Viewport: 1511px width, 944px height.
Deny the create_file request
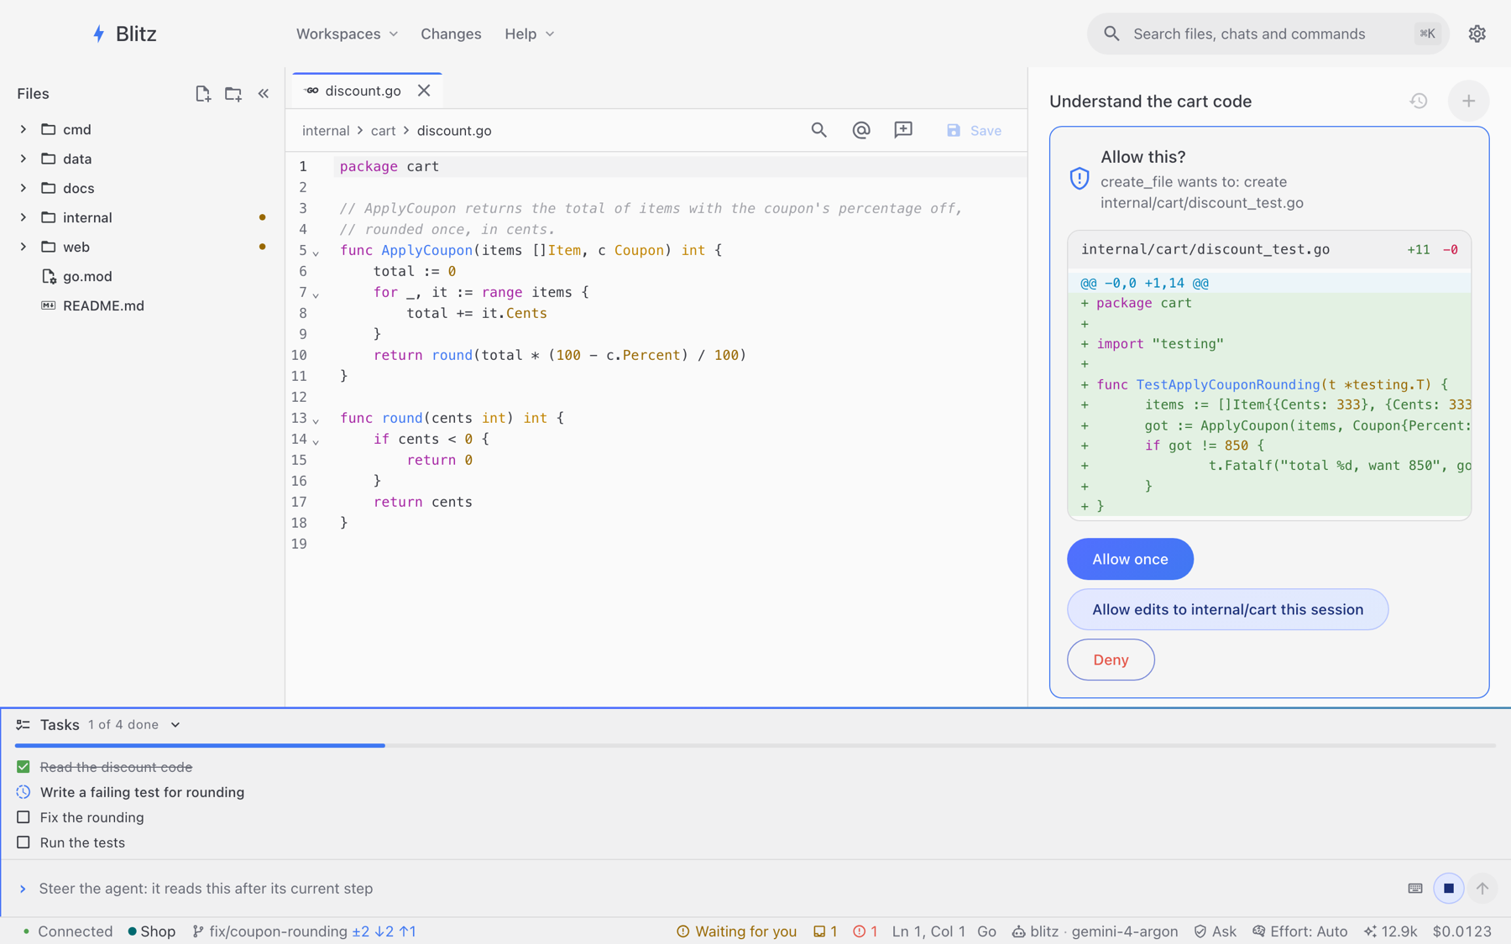point(1111,660)
